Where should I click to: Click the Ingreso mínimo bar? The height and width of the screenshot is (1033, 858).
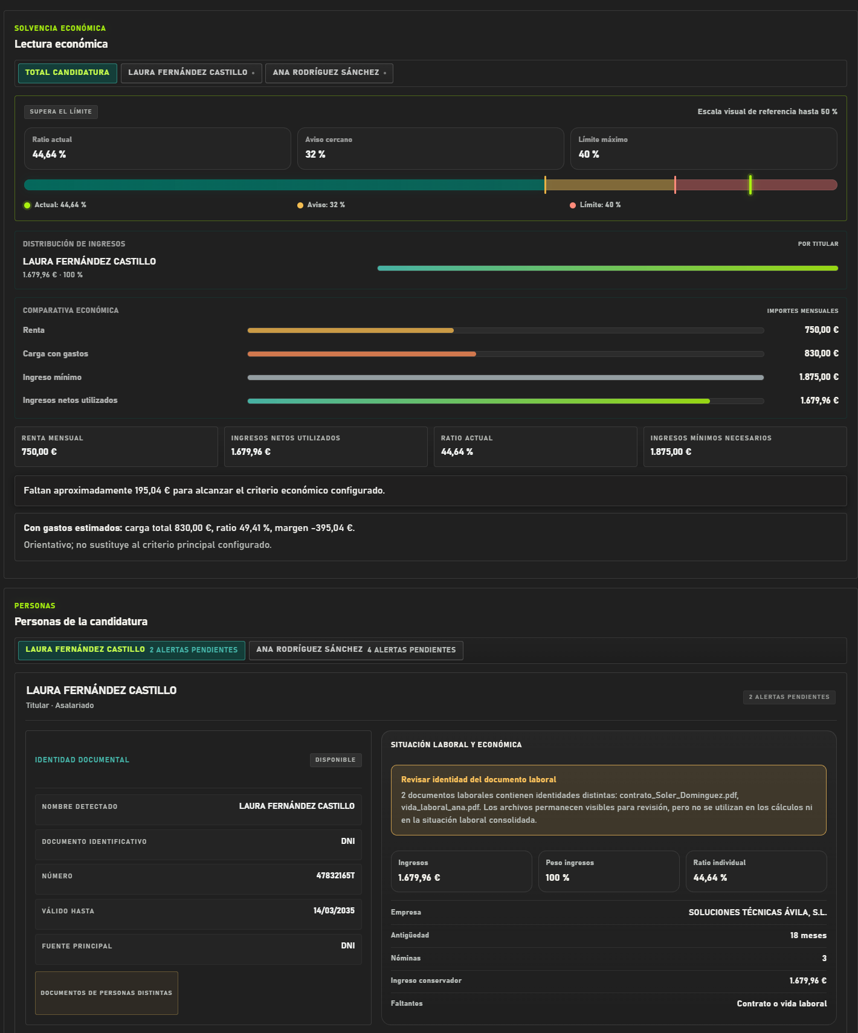(506, 378)
